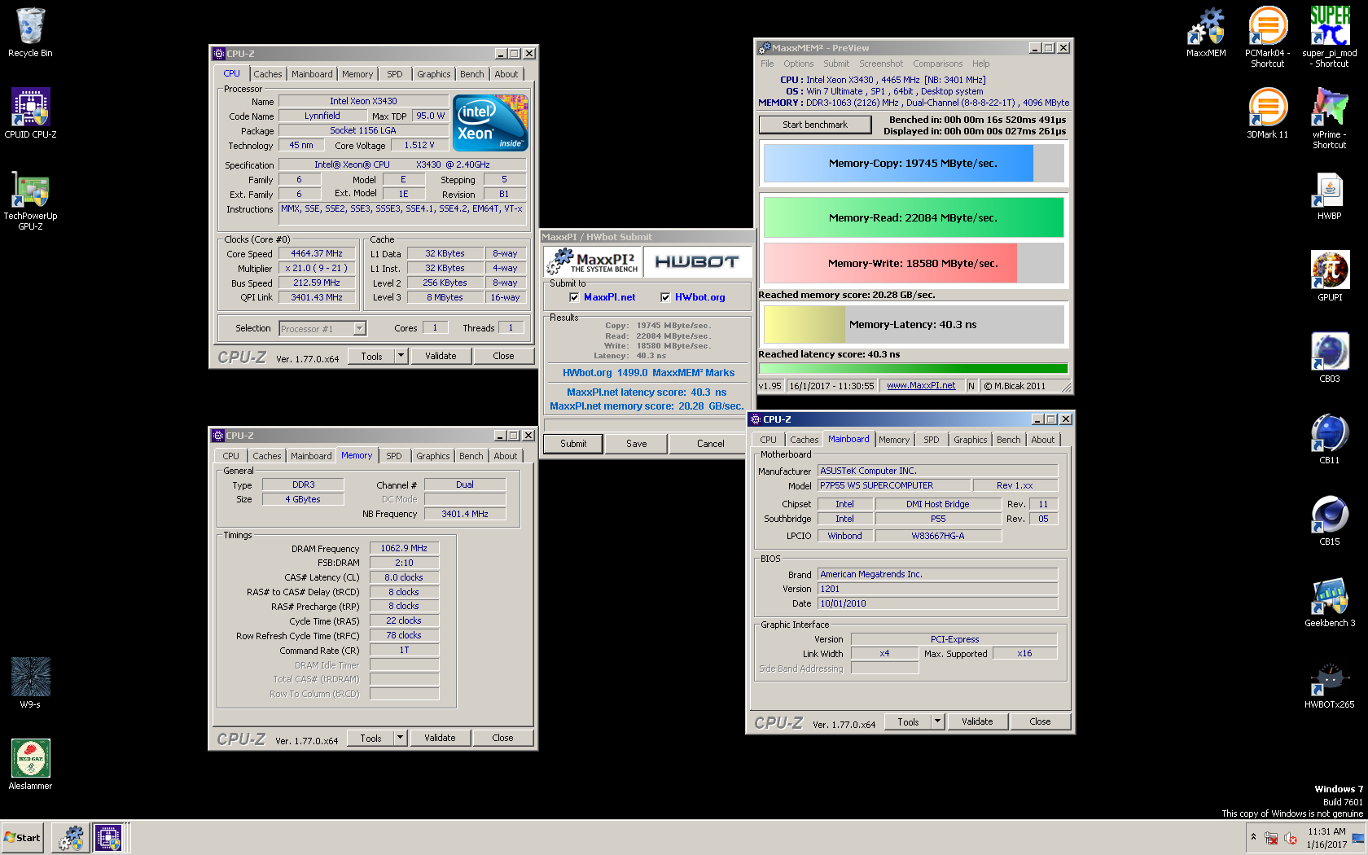The image size is (1368, 855).
Task: Click Tools button in top CPU-Z window
Action: 371,356
